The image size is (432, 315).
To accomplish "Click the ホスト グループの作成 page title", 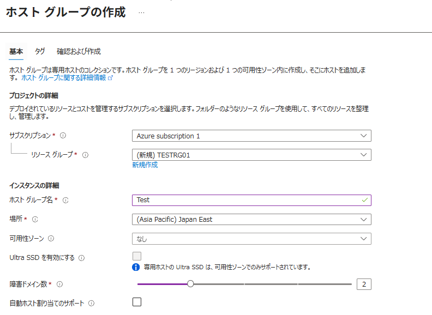I will click(66, 13).
